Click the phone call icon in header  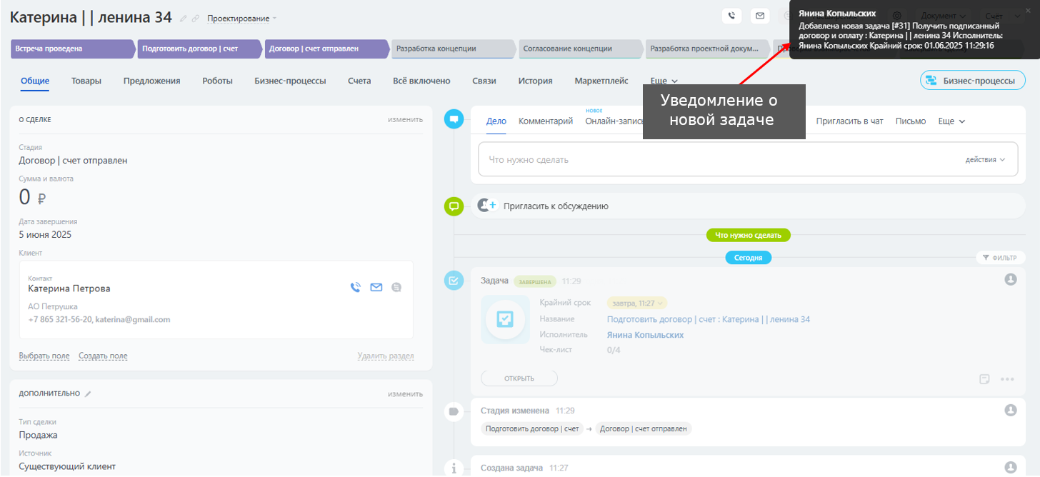731,16
